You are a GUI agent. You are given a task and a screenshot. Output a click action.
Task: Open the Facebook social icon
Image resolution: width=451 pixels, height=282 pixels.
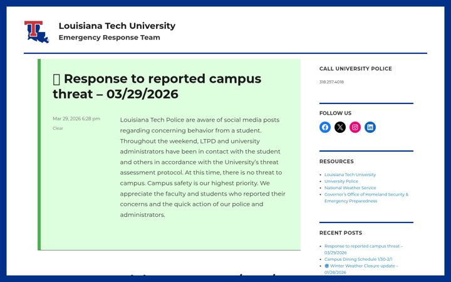pyautogui.click(x=325, y=127)
